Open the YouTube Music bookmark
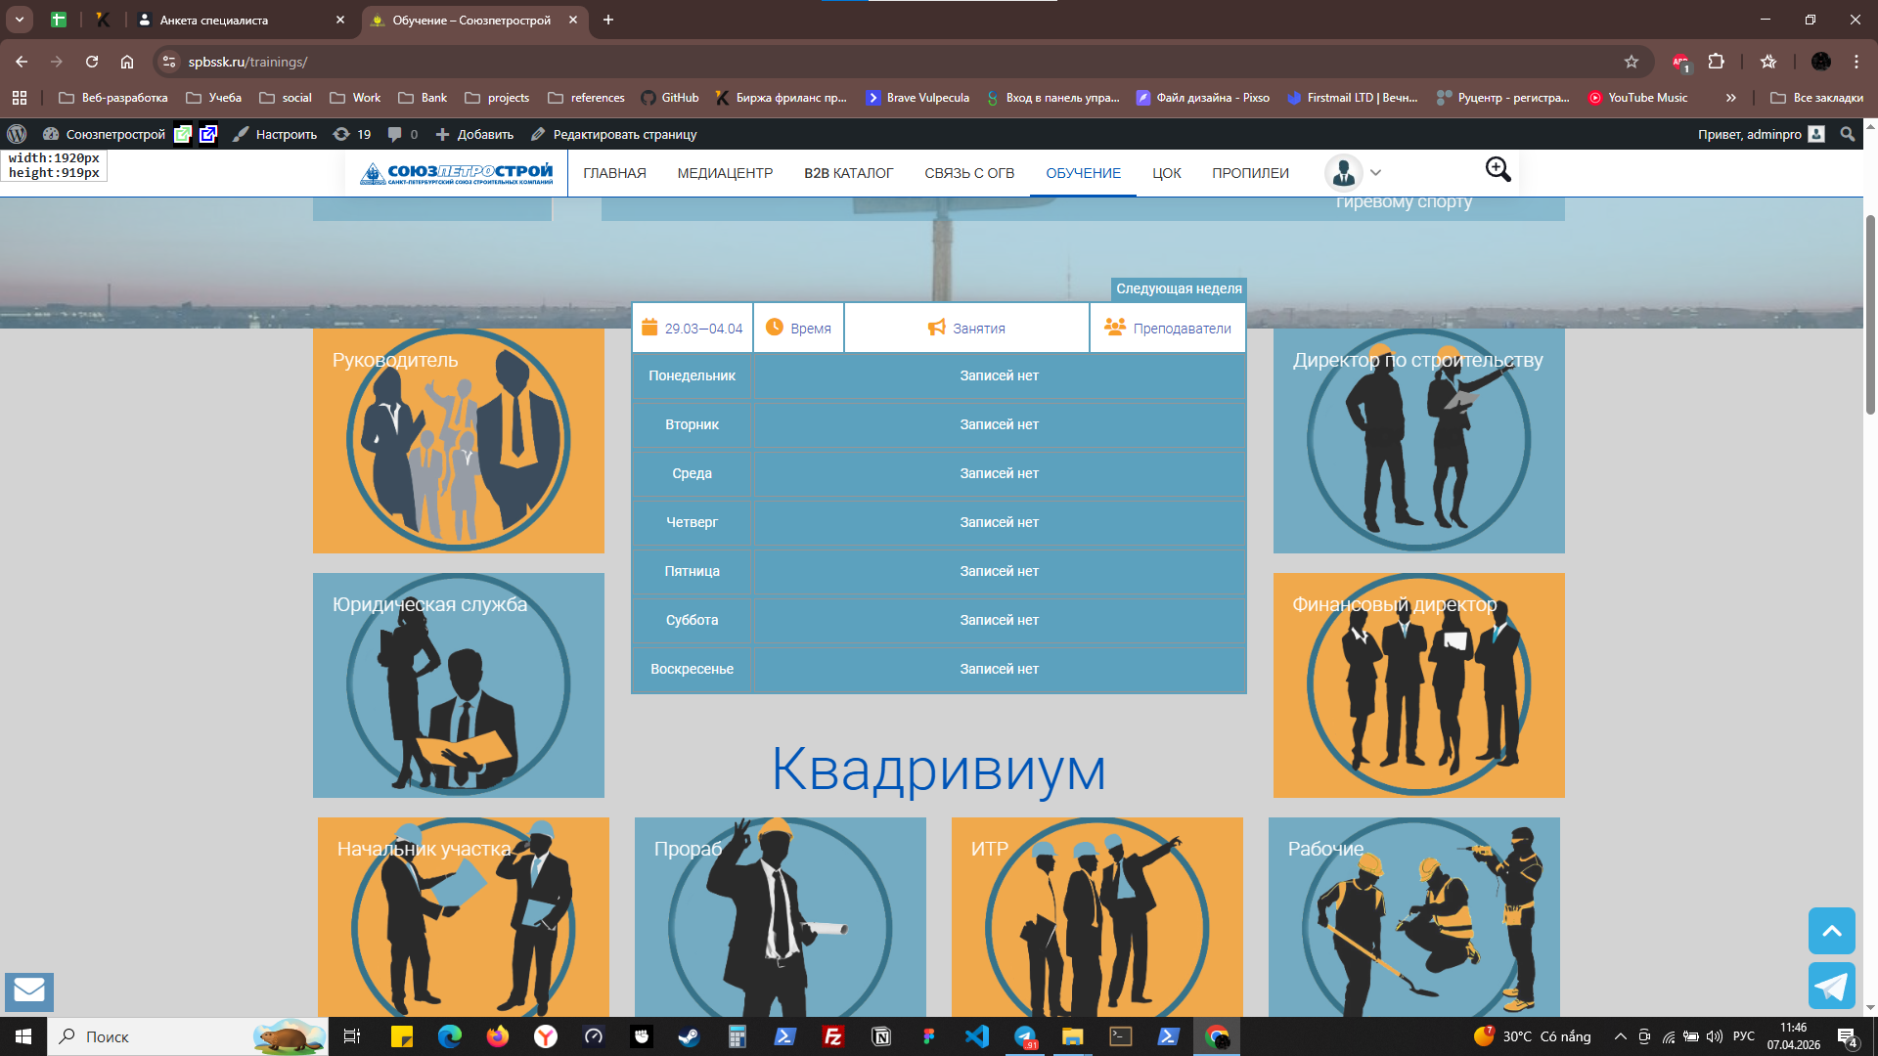This screenshot has width=1878, height=1056. pos(1637,98)
